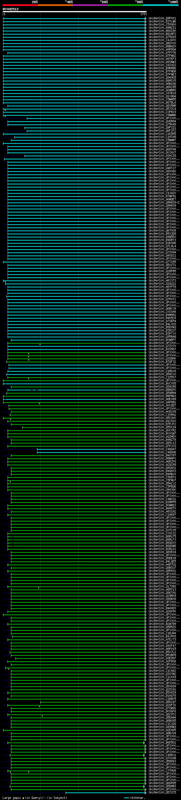Click the UniRef100_O94360 hit label
The width and height of the screenshot is (181, 800).
click(162, 490)
